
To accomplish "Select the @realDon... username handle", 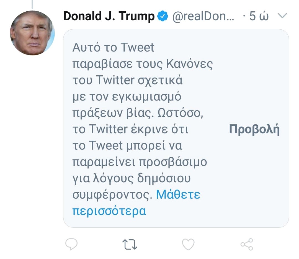I will pos(203,17).
